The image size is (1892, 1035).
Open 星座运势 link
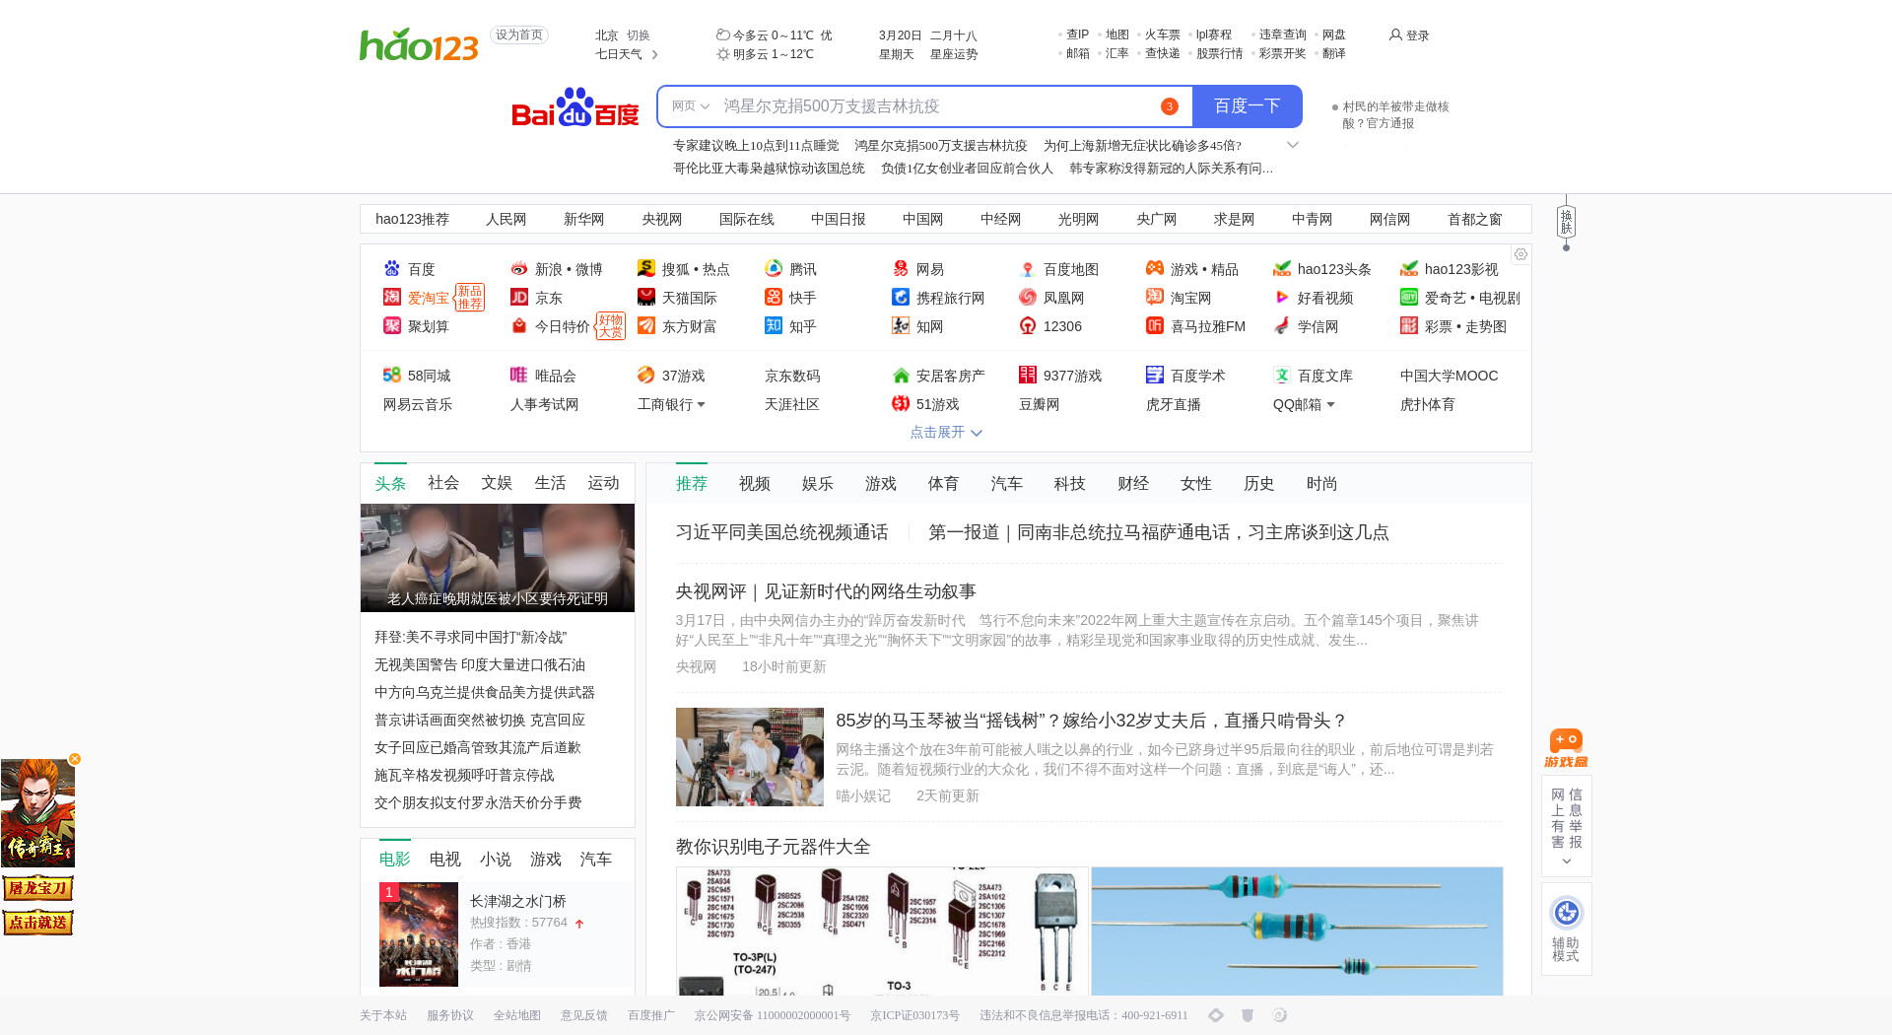pos(954,54)
